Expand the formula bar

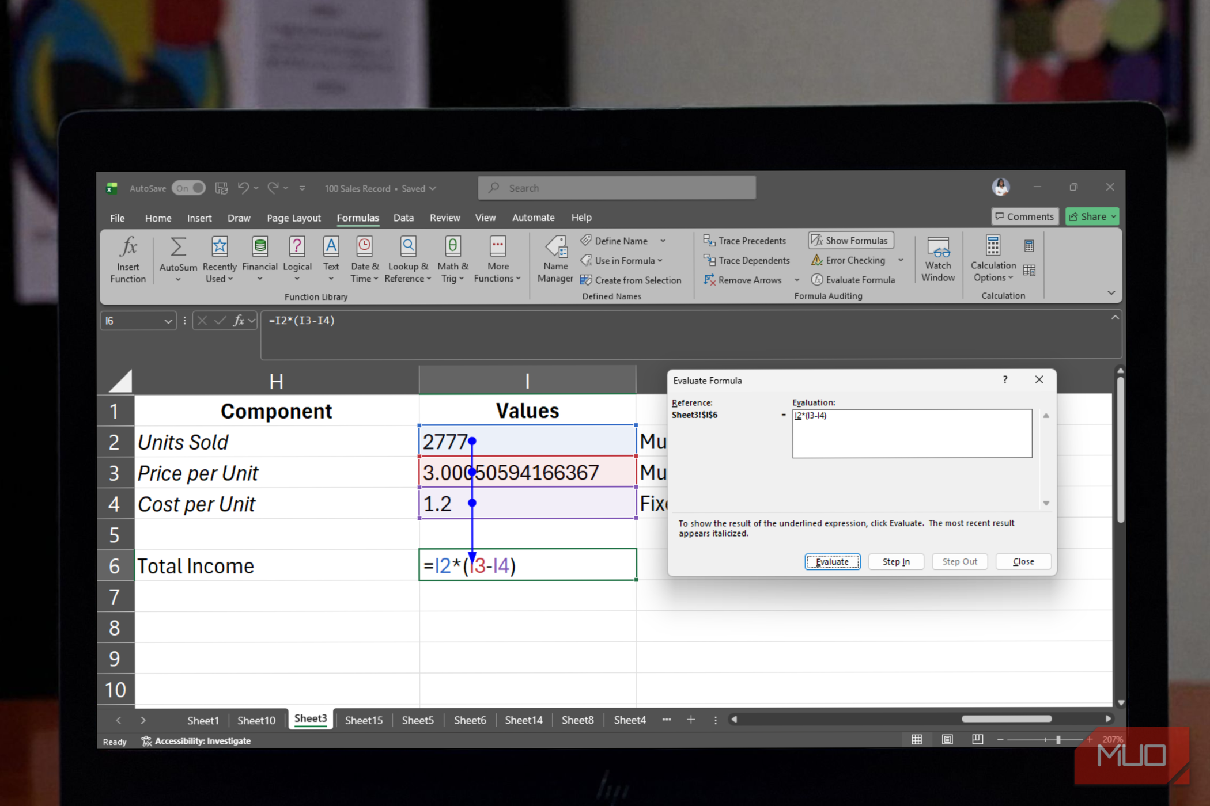[x=1115, y=318]
